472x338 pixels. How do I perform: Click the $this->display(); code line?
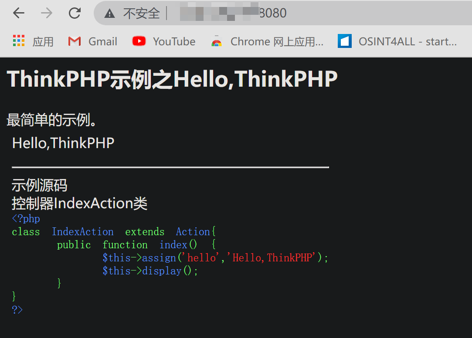pos(150,271)
